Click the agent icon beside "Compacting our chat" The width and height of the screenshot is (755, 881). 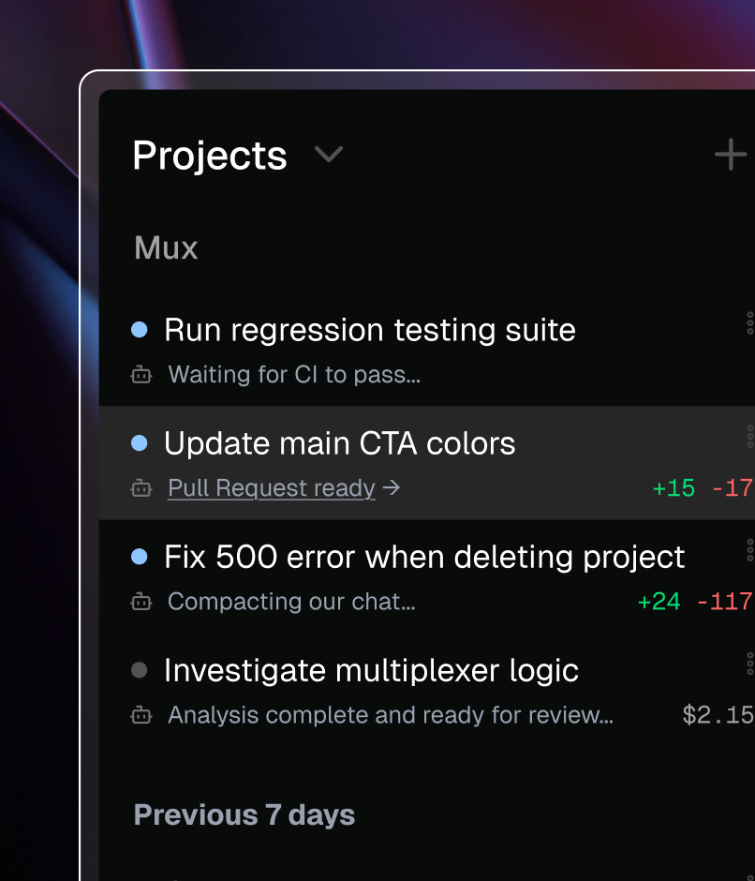[141, 602]
